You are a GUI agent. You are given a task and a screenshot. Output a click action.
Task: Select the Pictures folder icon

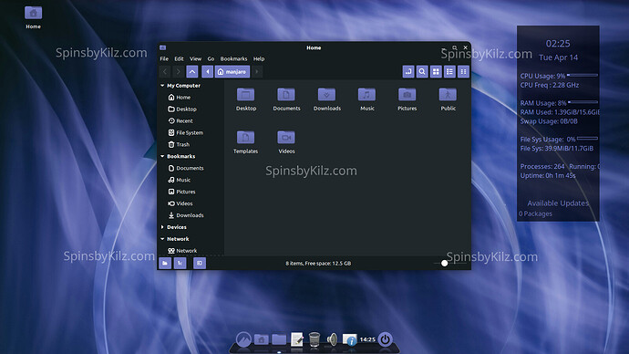[407, 95]
